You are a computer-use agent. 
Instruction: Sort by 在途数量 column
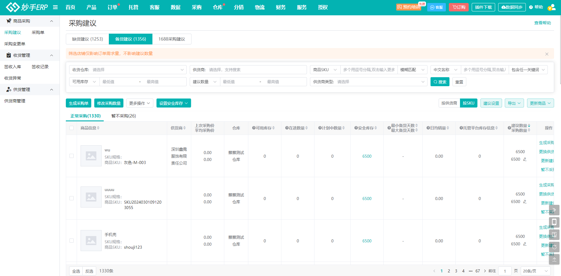tap(306, 128)
